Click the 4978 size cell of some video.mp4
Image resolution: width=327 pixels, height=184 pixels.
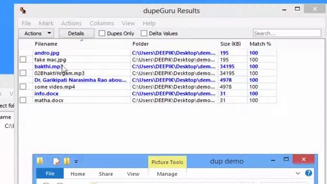pos(226,87)
